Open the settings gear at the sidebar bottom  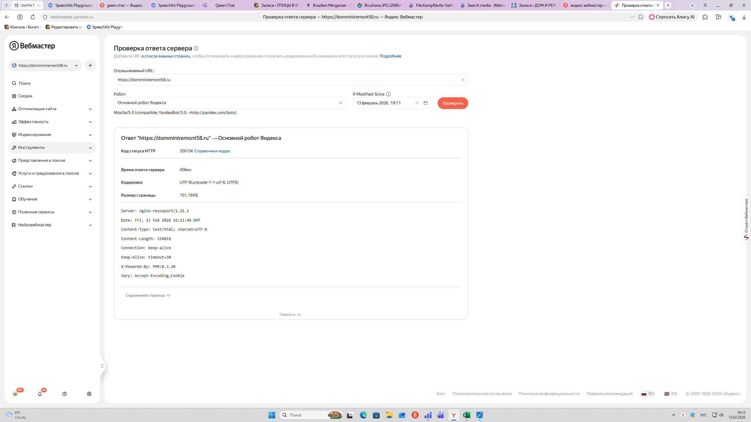coord(89,394)
